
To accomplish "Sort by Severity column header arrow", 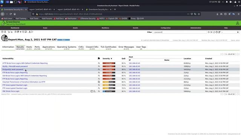I will click(111, 58).
